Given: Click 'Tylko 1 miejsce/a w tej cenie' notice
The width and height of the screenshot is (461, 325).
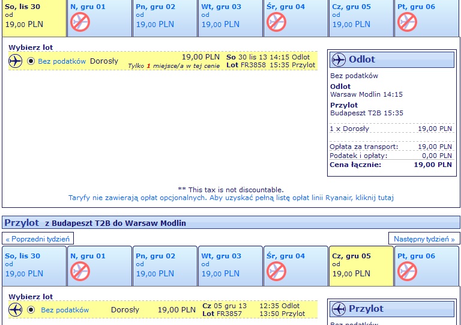Looking at the screenshot, I should tap(173, 66).
